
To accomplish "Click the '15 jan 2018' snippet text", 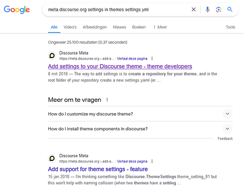I will tap(59, 177).
